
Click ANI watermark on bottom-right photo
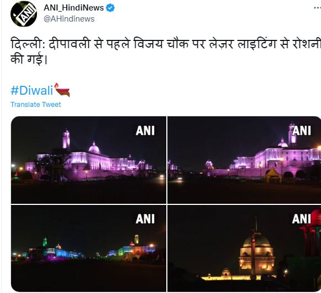[302, 219]
